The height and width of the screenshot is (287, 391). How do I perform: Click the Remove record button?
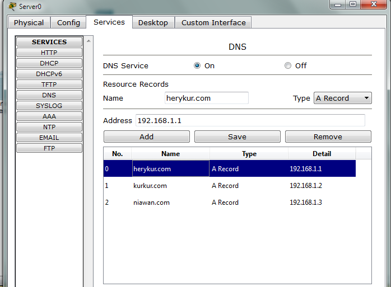click(328, 137)
